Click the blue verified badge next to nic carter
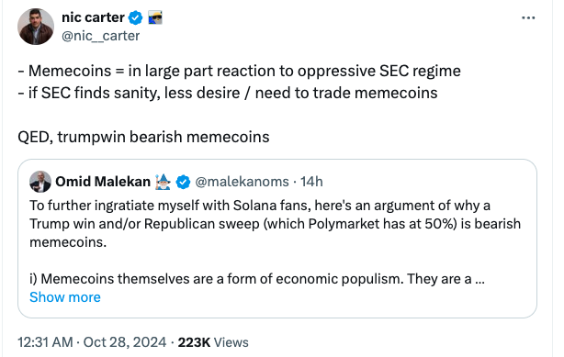The width and height of the screenshot is (564, 357). [x=136, y=17]
